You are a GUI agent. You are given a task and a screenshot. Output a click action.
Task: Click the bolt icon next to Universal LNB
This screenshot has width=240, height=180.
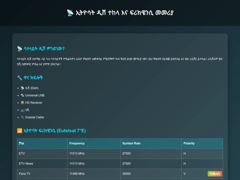tap(22, 96)
